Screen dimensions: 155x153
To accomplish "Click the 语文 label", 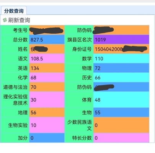I will (x=23, y=59).
